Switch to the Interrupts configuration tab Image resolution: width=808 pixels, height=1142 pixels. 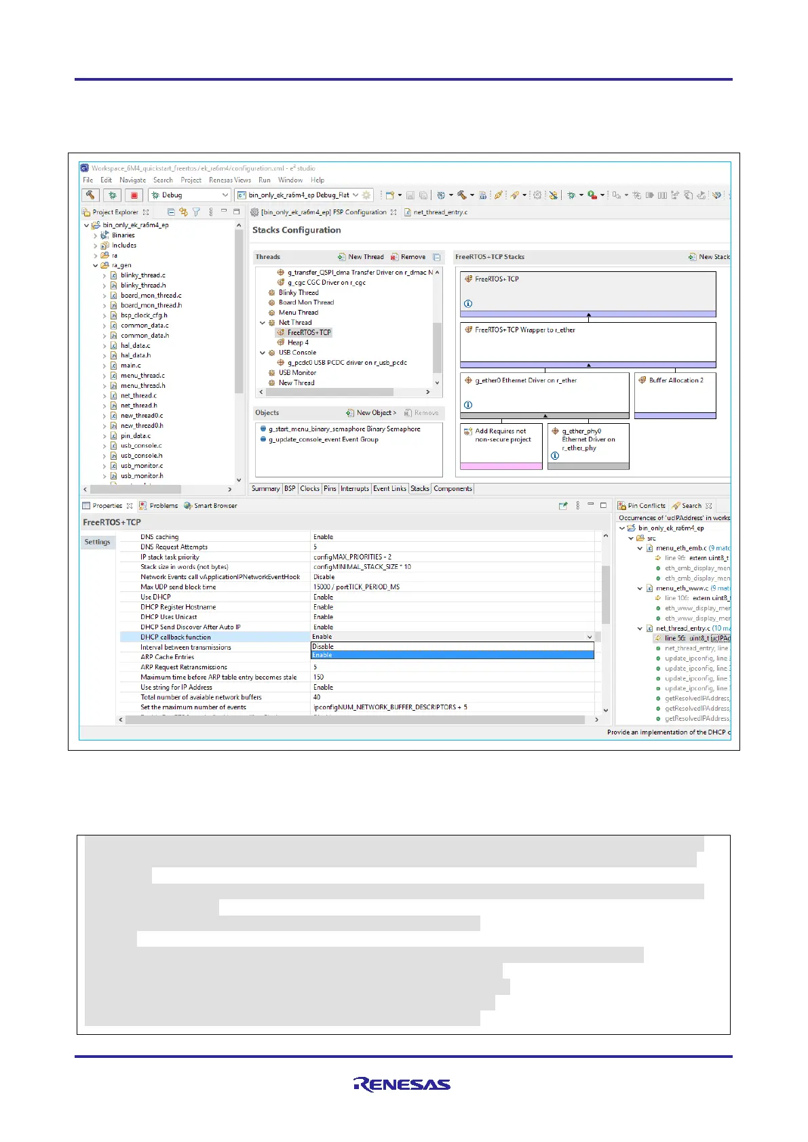click(x=355, y=489)
